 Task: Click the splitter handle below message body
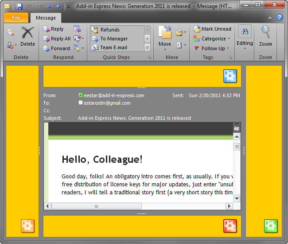coord(142,214)
